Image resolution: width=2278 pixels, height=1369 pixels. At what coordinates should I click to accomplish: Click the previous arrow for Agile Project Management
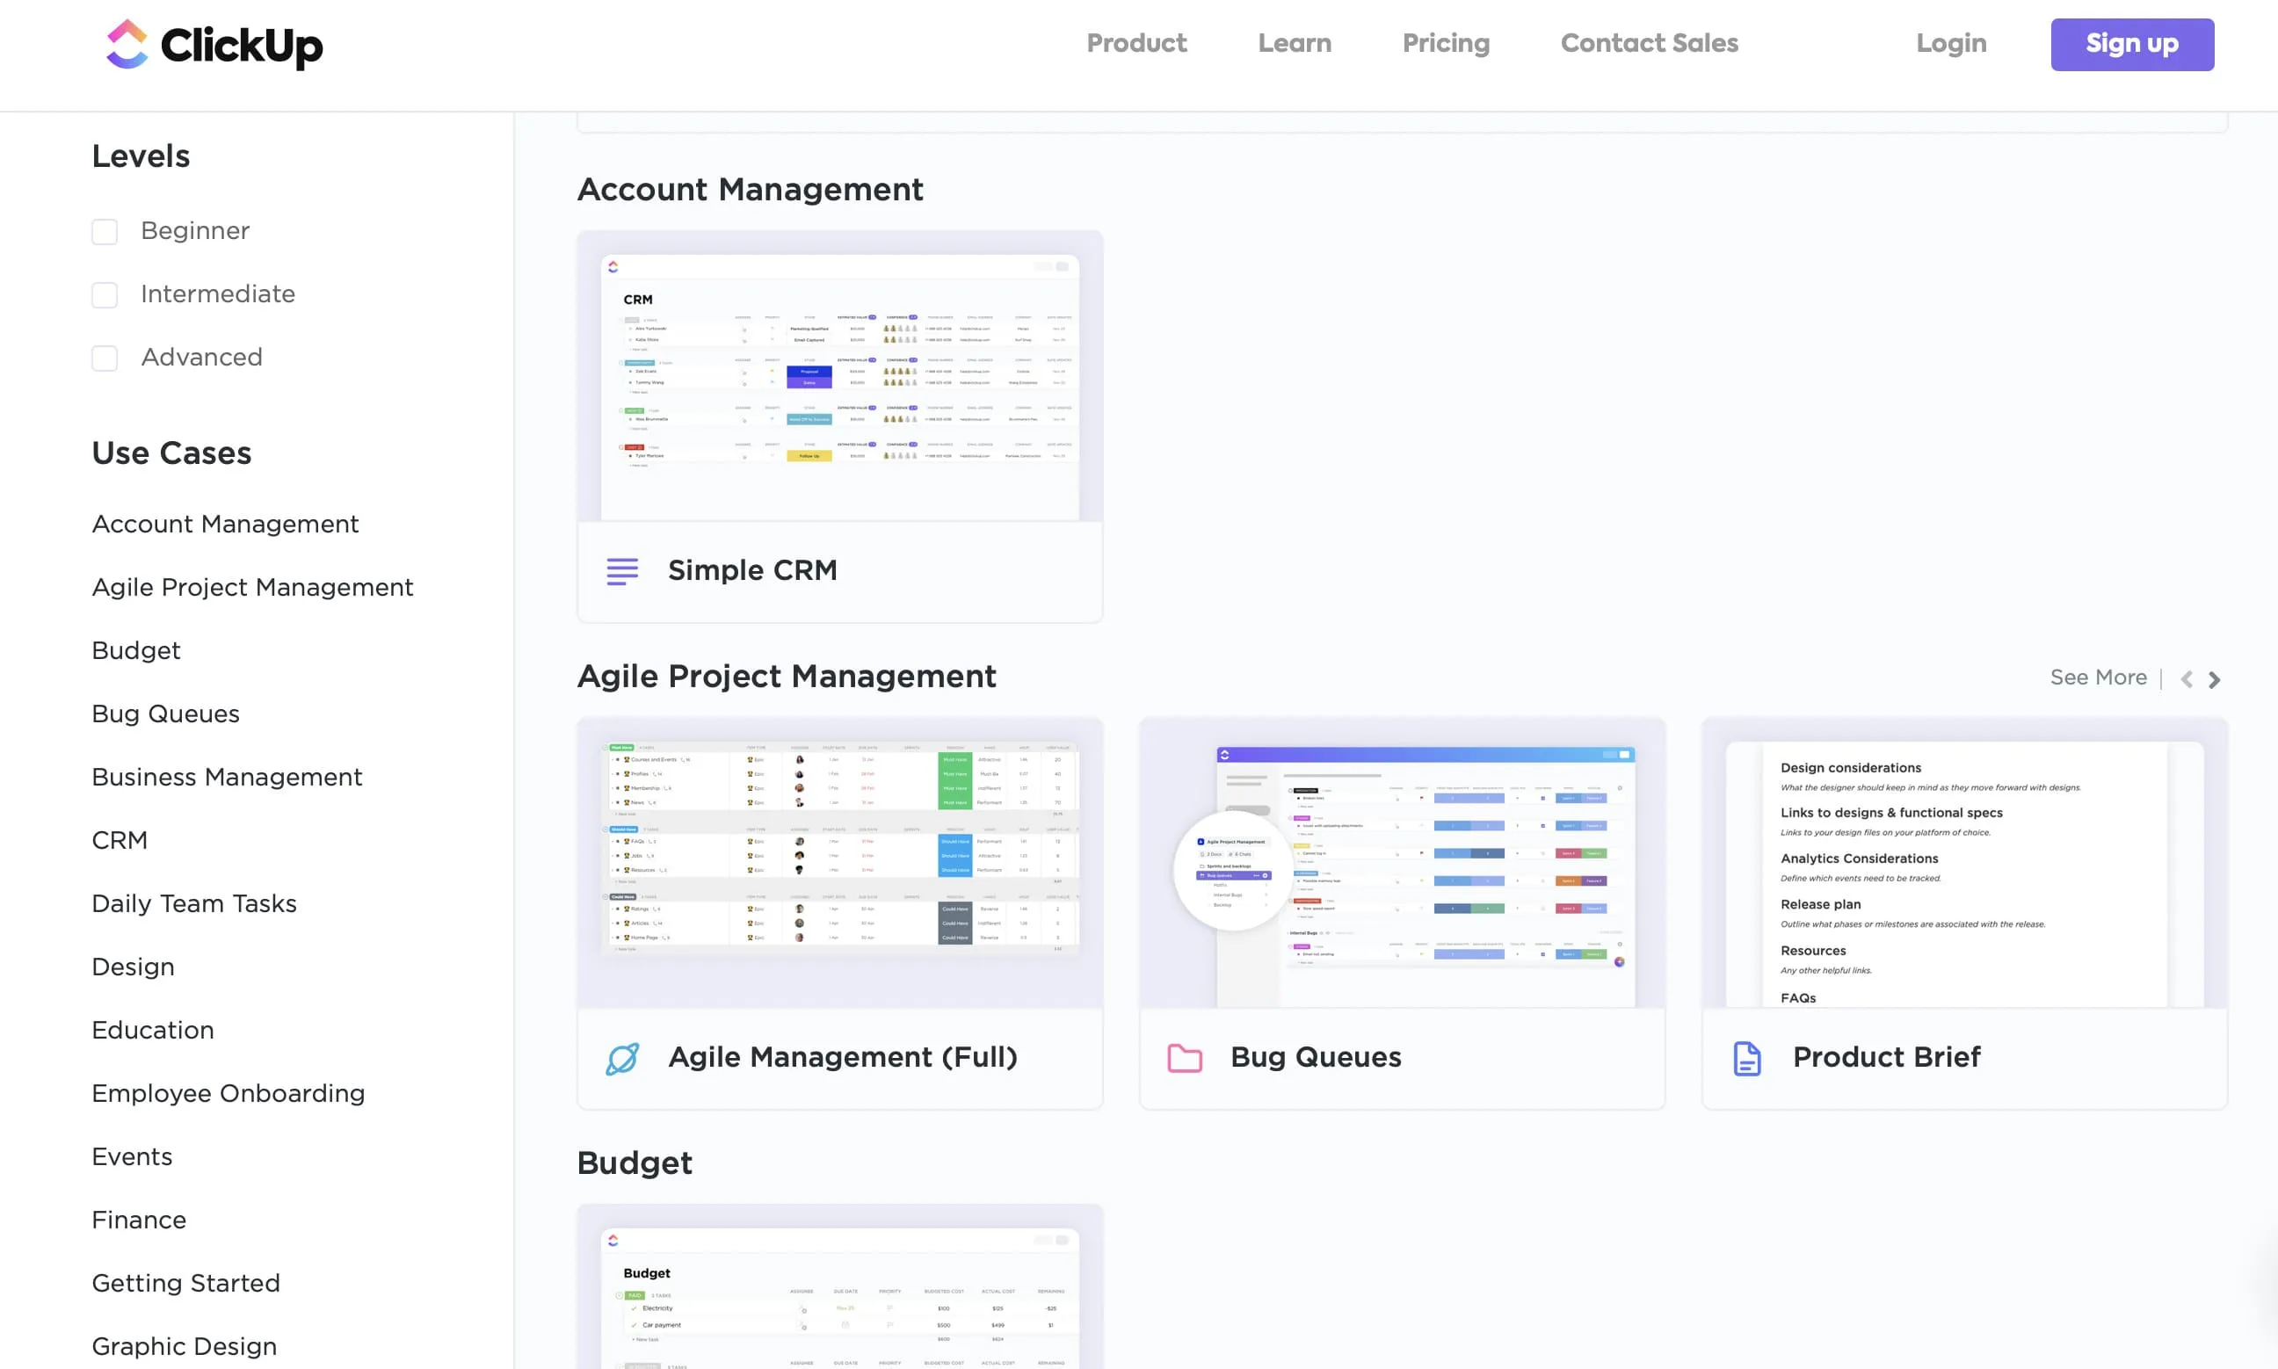pyautogui.click(x=2187, y=678)
